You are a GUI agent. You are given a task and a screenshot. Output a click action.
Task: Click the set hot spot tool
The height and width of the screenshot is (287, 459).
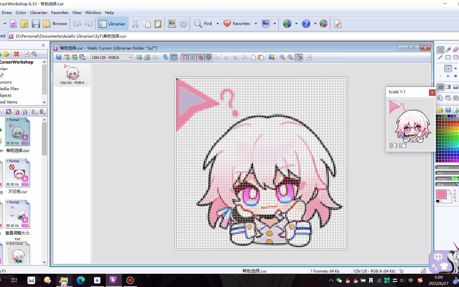(x=165, y=57)
